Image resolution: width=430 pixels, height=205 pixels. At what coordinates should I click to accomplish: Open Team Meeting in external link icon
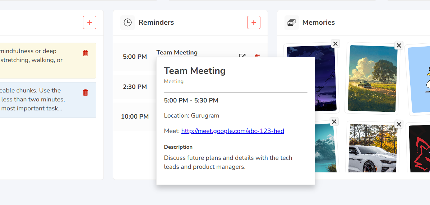tap(242, 56)
